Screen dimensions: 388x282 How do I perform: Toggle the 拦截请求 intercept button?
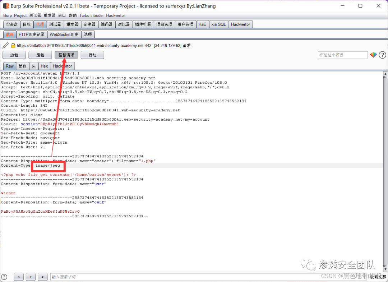(66, 55)
